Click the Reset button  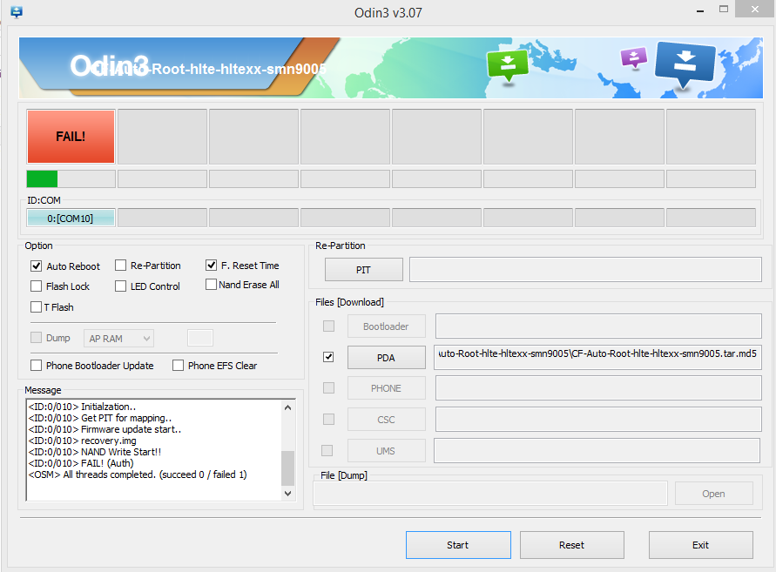pos(572,545)
